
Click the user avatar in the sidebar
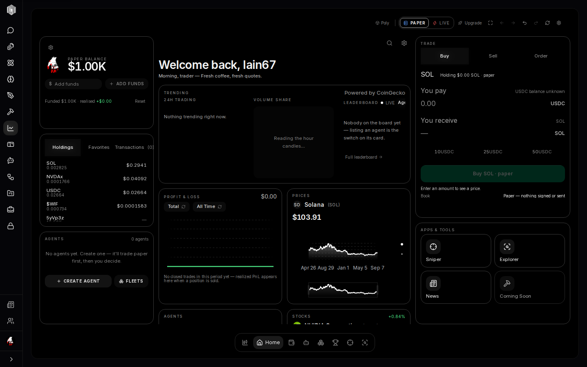click(x=11, y=341)
